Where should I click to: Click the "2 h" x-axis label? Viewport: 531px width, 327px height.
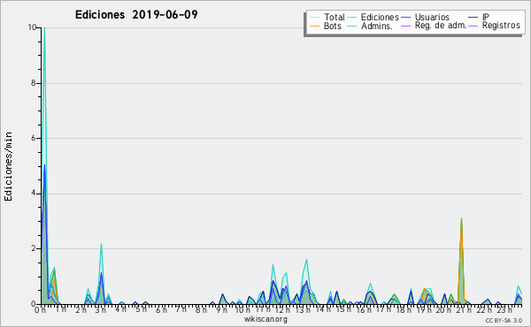(81, 309)
